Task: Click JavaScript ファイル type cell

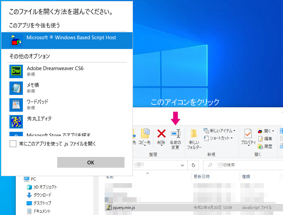Action: click(257, 208)
